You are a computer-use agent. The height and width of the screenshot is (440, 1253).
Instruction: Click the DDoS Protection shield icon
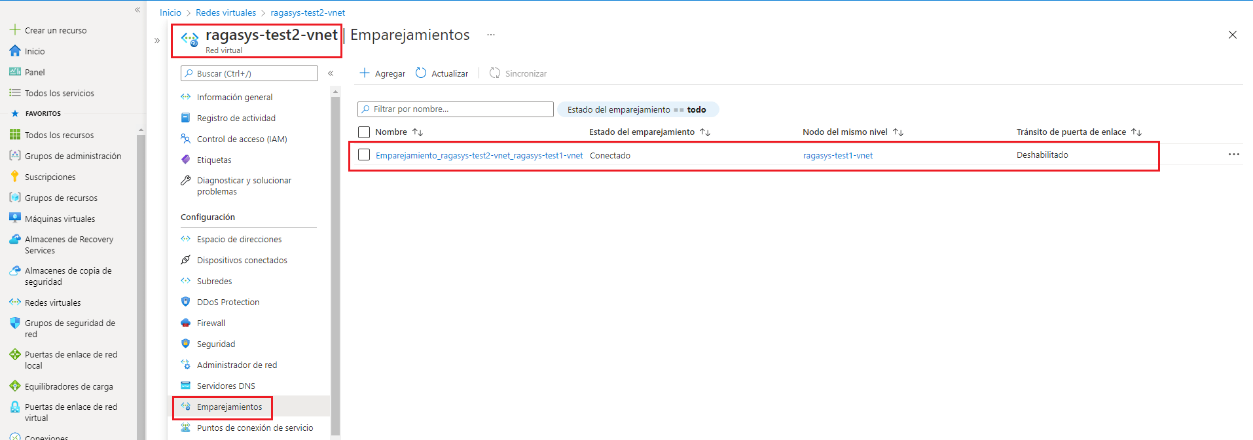point(186,302)
